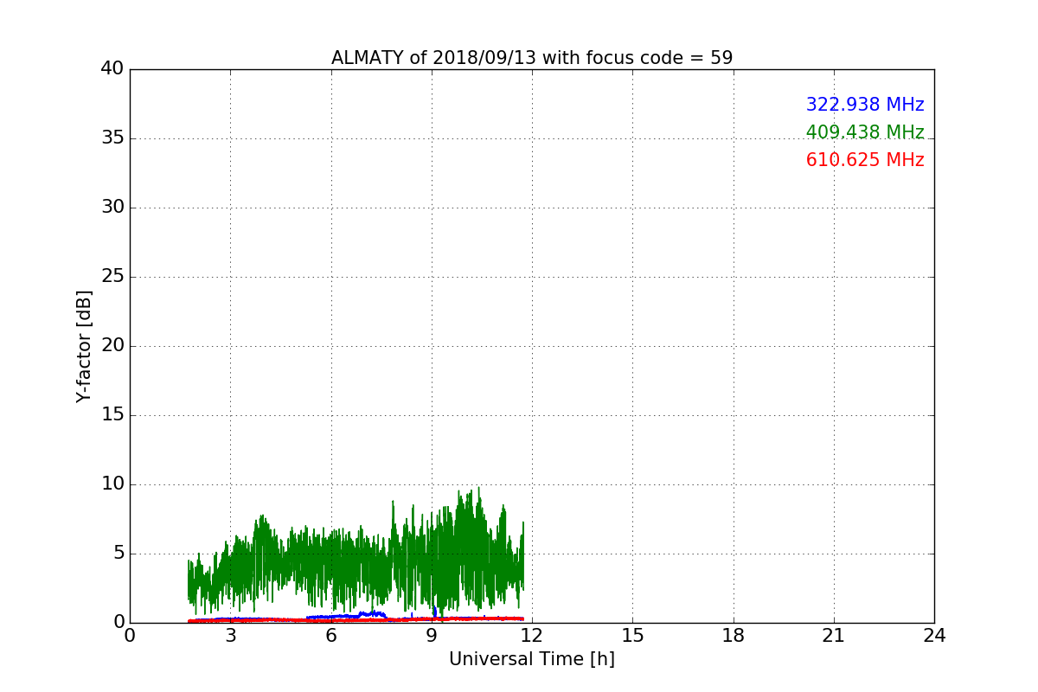Click the y-axis tick label 30

pyautogui.click(x=112, y=208)
